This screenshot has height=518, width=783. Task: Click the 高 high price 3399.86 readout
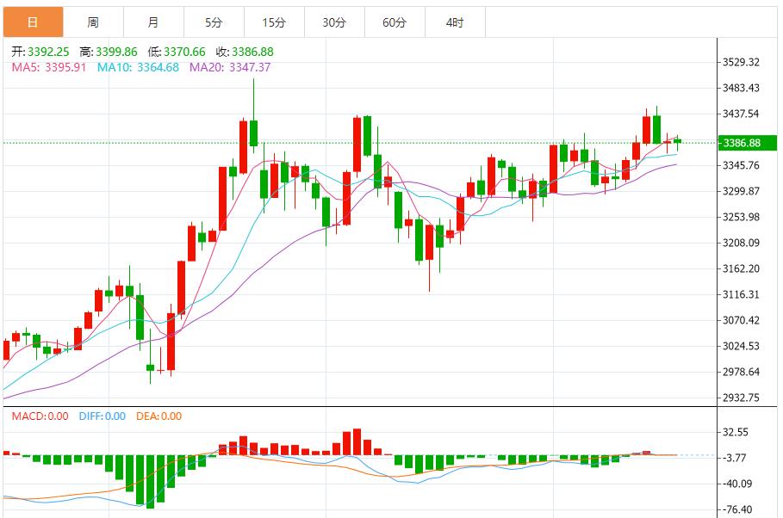105,52
